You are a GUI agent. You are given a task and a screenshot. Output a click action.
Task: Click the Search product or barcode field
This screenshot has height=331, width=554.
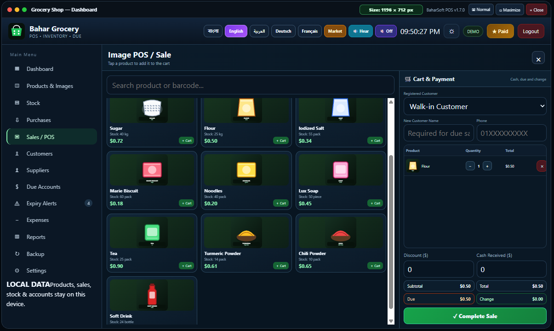click(251, 85)
